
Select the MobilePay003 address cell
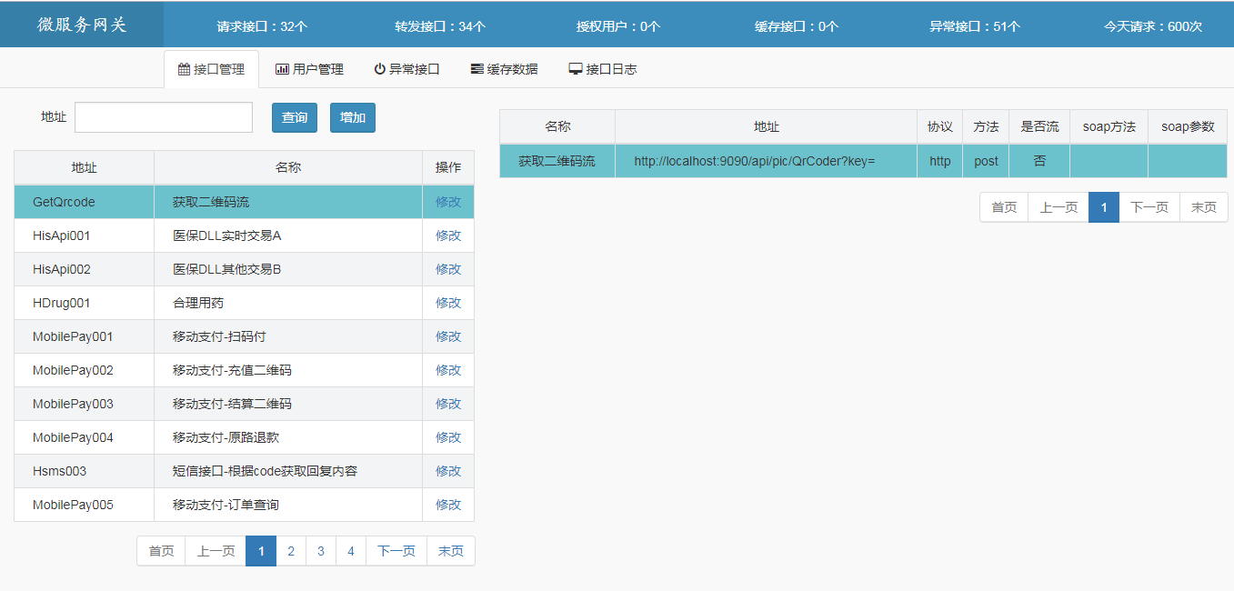point(85,404)
